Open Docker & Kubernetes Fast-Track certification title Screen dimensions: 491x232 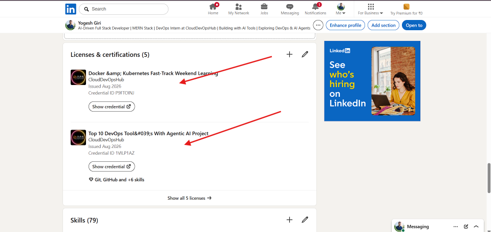coord(153,73)
